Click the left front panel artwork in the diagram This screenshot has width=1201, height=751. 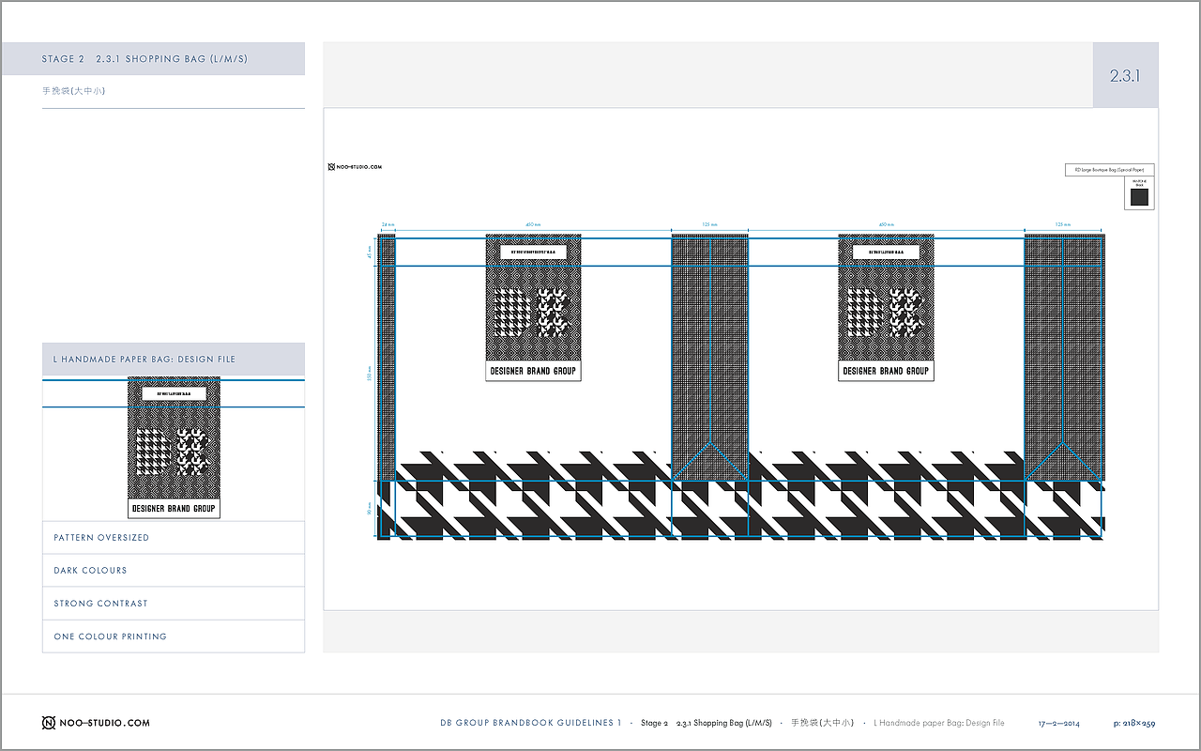pos(533,307)
